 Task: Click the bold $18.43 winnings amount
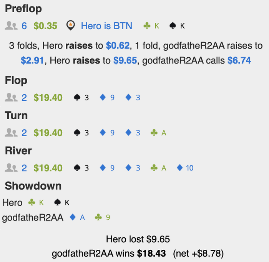[x=151, y=254]
